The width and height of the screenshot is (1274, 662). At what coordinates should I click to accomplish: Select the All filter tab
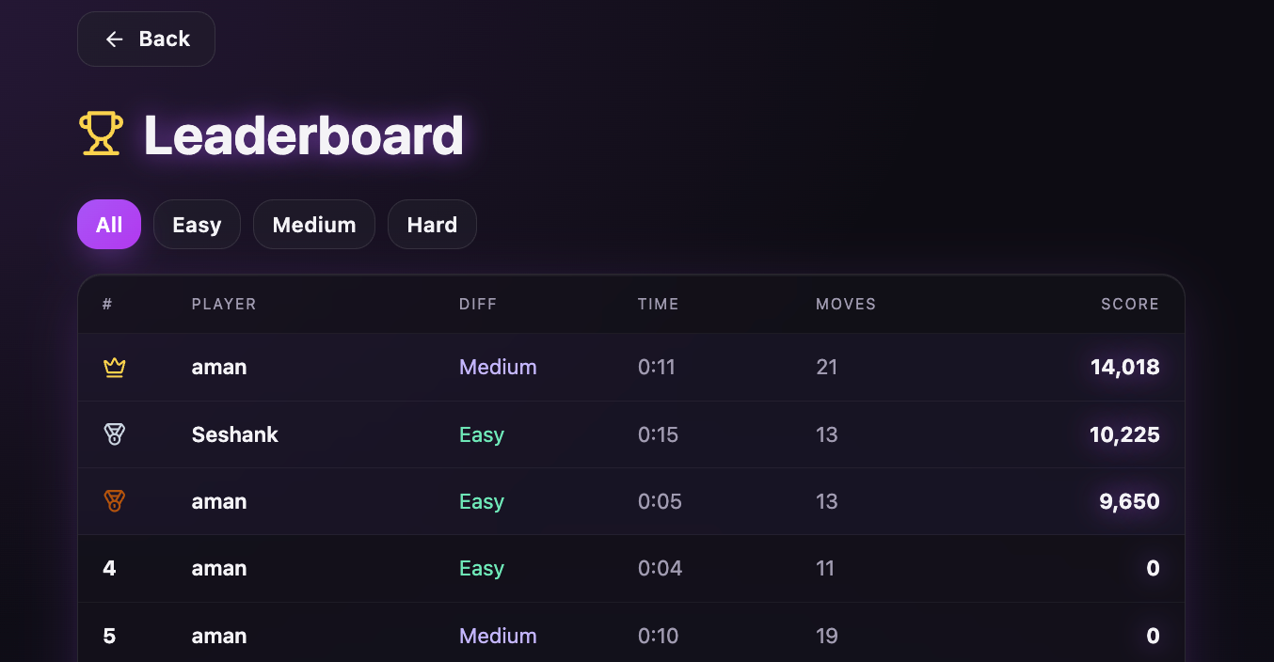[109, 225]
